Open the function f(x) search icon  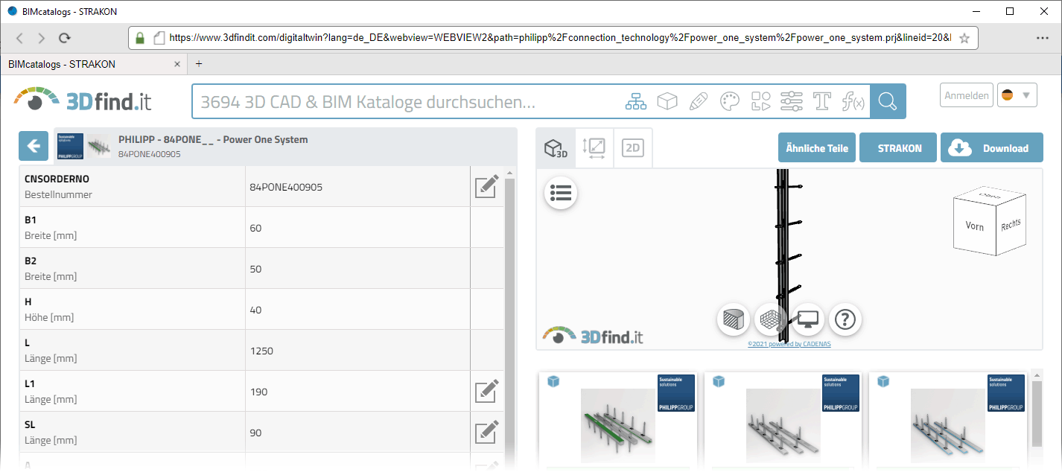click(853, 101)
